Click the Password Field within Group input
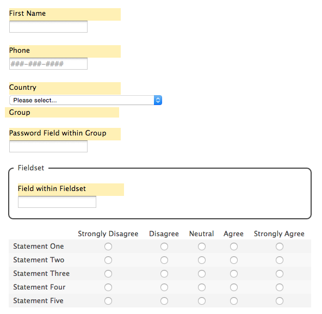Screen dimensions: 322x314 [48, 146]
